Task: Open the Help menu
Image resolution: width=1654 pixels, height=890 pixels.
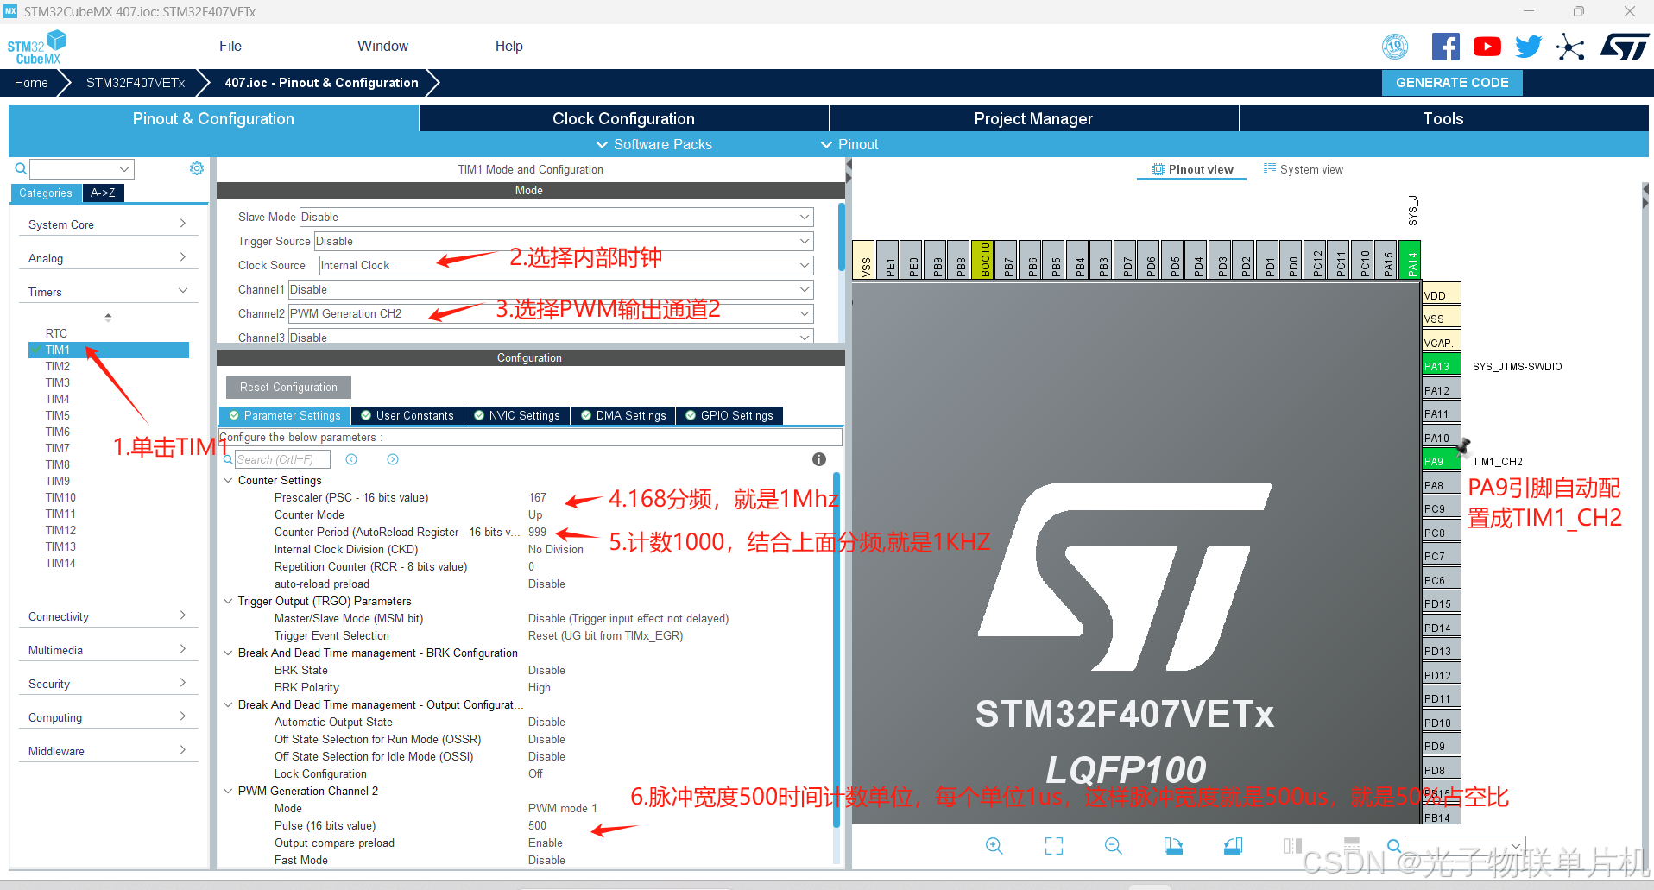Action: click(508, 46)
